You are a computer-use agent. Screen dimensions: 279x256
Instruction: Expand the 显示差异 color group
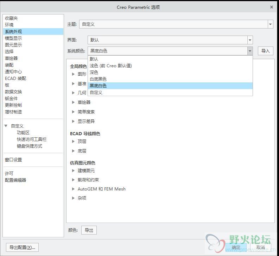[x=73, y=121]
